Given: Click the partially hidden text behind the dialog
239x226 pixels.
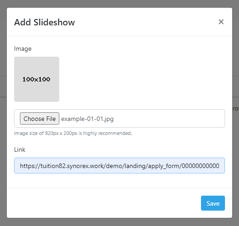Looking at the screenshot, I should [x=236, y=109].
